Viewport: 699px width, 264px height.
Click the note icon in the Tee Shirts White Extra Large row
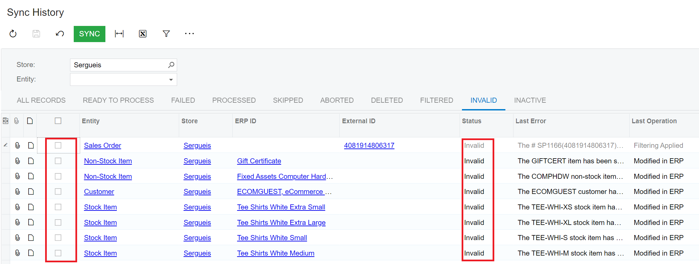point(31,222)
